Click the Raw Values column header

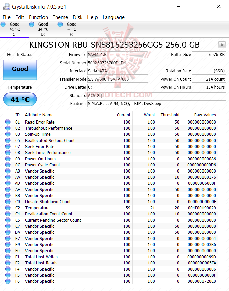click(205, 115)
